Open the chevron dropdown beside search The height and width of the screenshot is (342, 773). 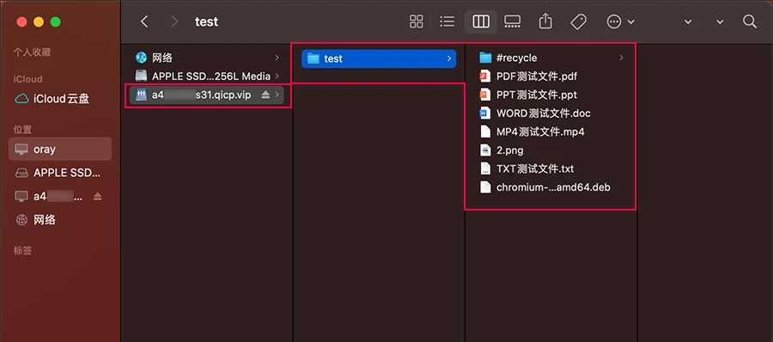720,22
